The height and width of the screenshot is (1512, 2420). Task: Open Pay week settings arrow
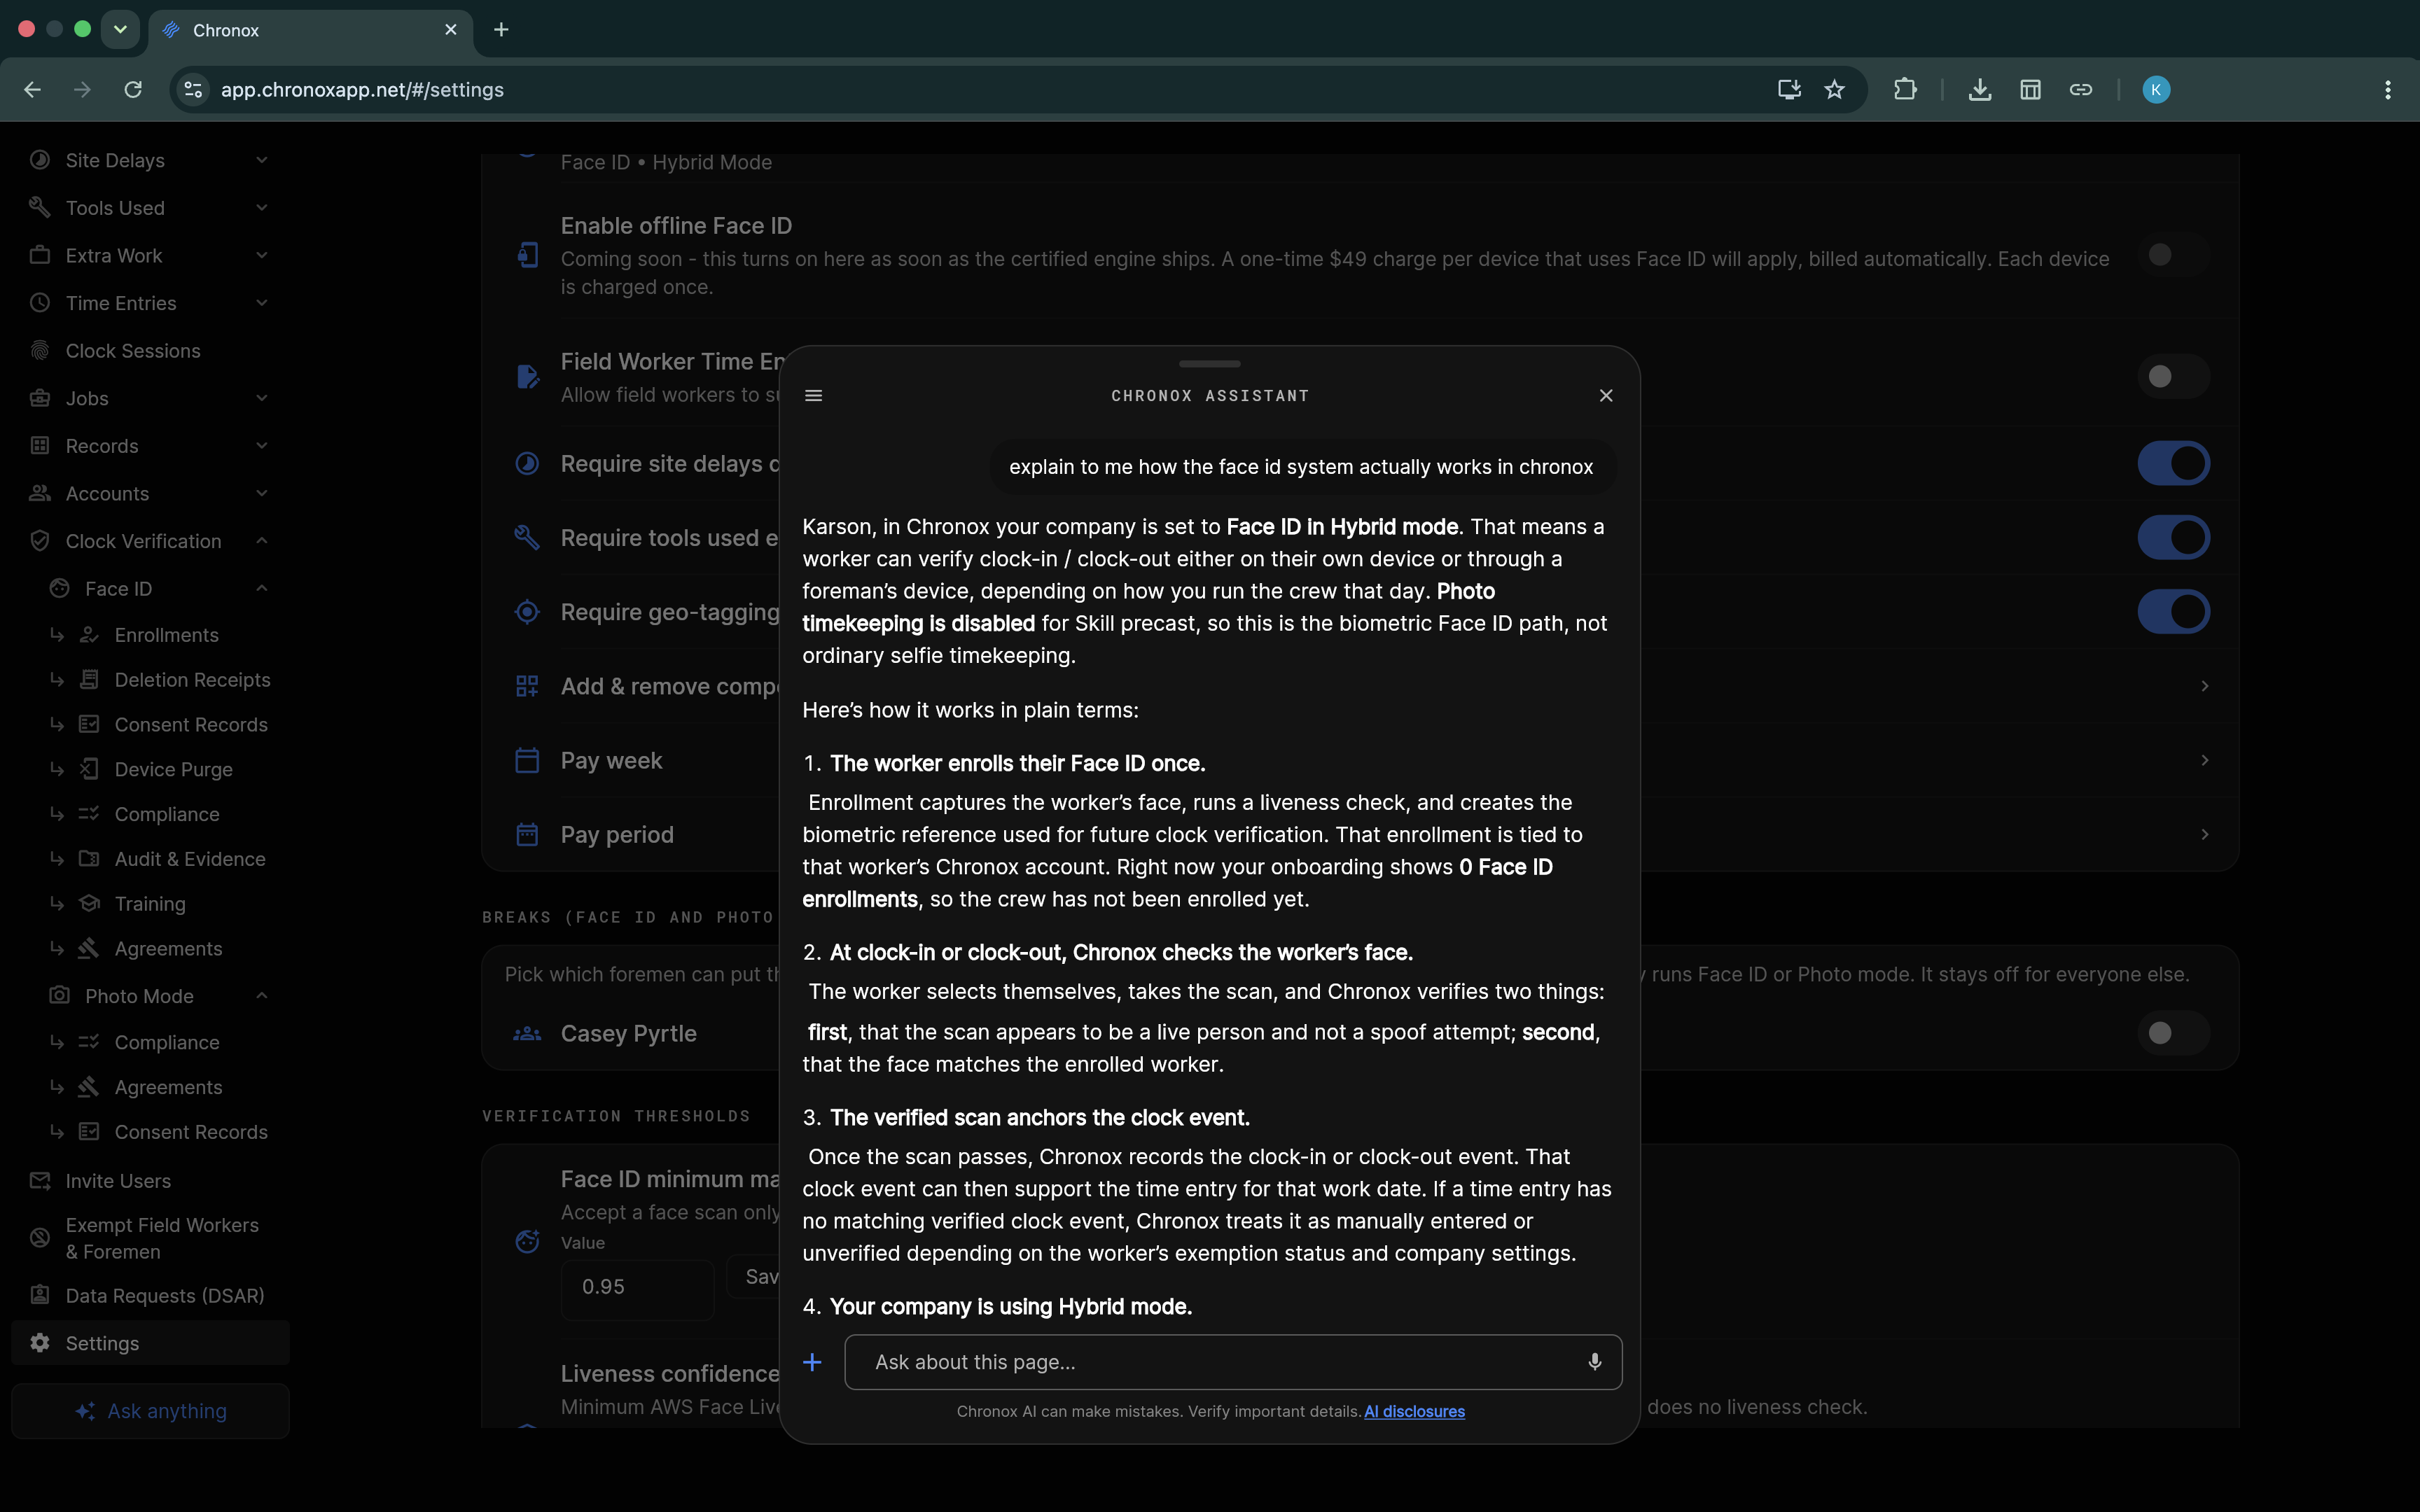click(2204, 760)
